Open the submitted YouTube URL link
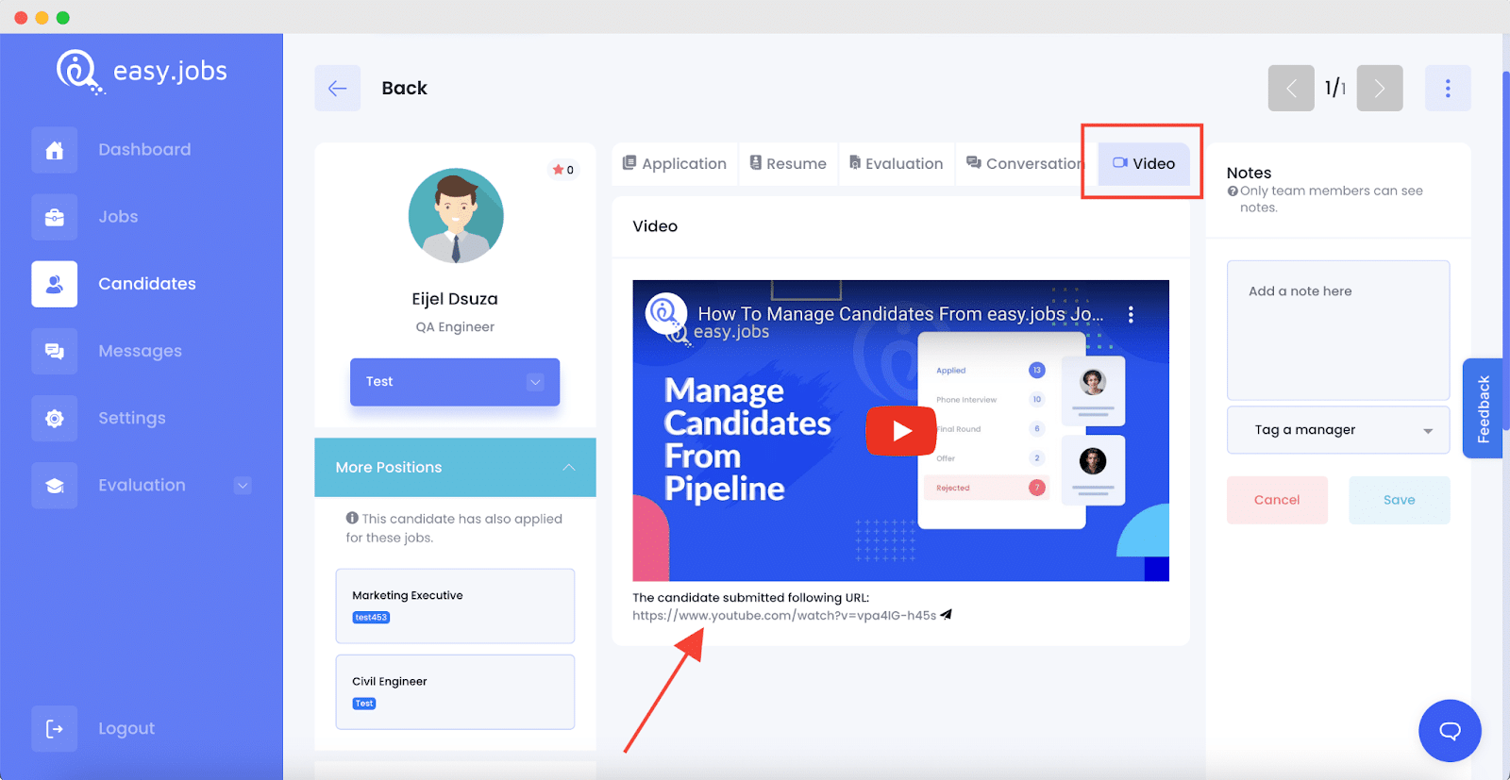This screenshot has width=1510, height=780. point(784,615)
